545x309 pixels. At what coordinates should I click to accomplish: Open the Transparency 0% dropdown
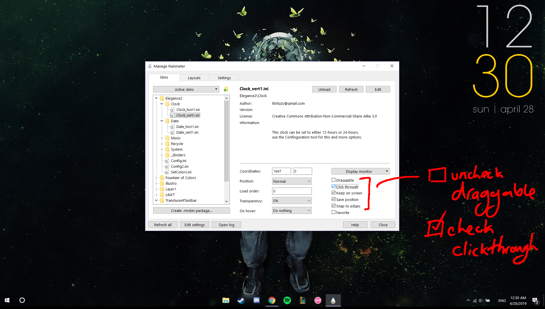(292, 201)
